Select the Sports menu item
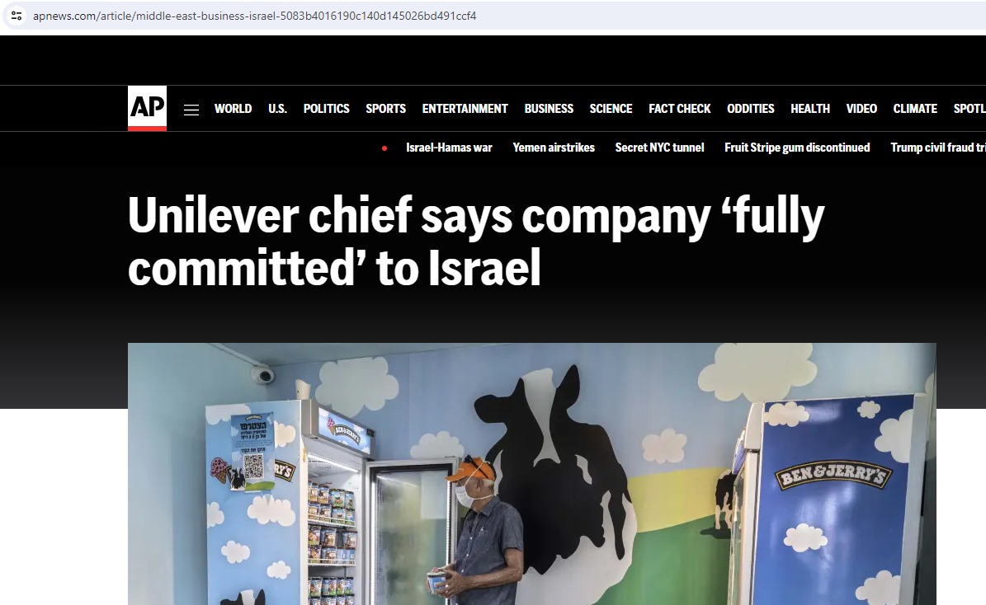The width and height of the screenshot is (986, 605). coord(385,109)
